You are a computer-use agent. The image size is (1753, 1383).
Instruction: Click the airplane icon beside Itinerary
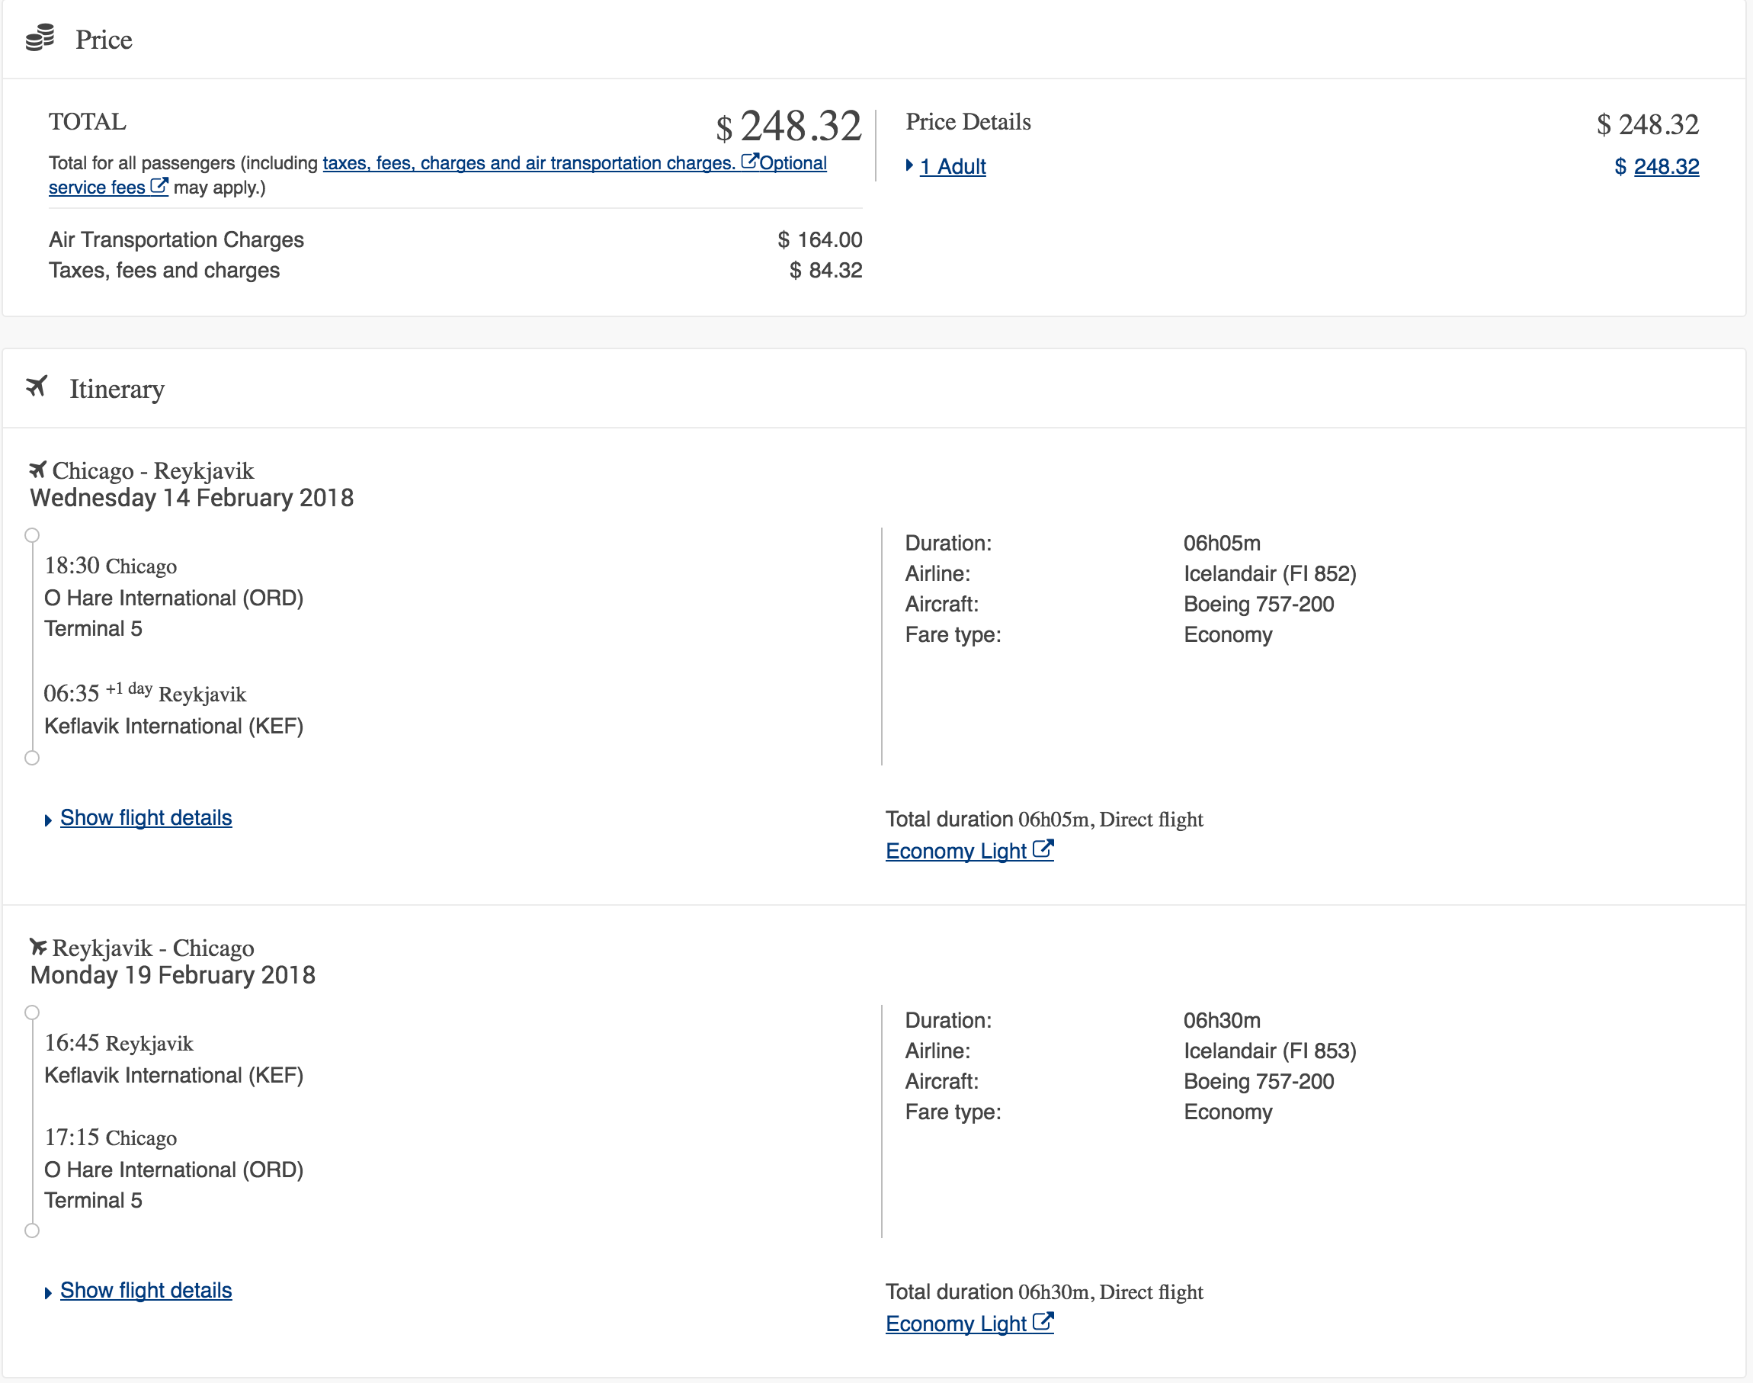point(37,387)
